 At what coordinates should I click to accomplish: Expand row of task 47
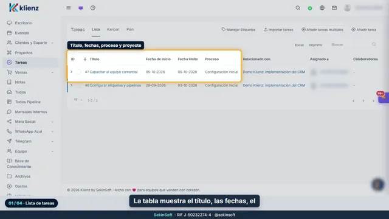point(72,72)
